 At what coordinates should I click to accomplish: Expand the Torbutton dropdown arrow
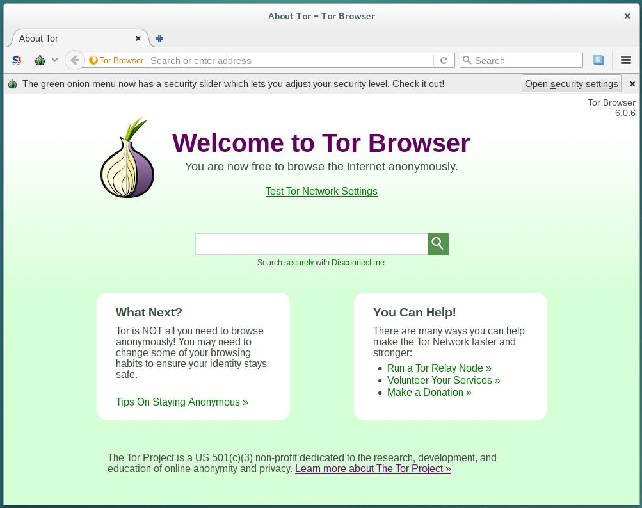pyautogui.click(x=54, y=60)
